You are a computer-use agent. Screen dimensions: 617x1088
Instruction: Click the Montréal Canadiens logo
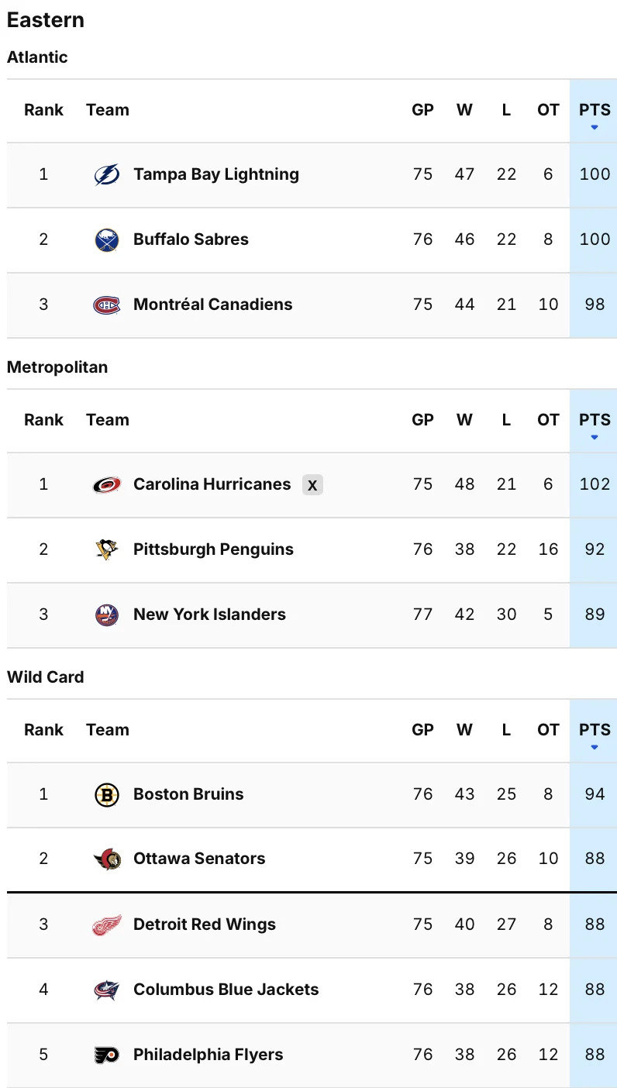[107, 305]
